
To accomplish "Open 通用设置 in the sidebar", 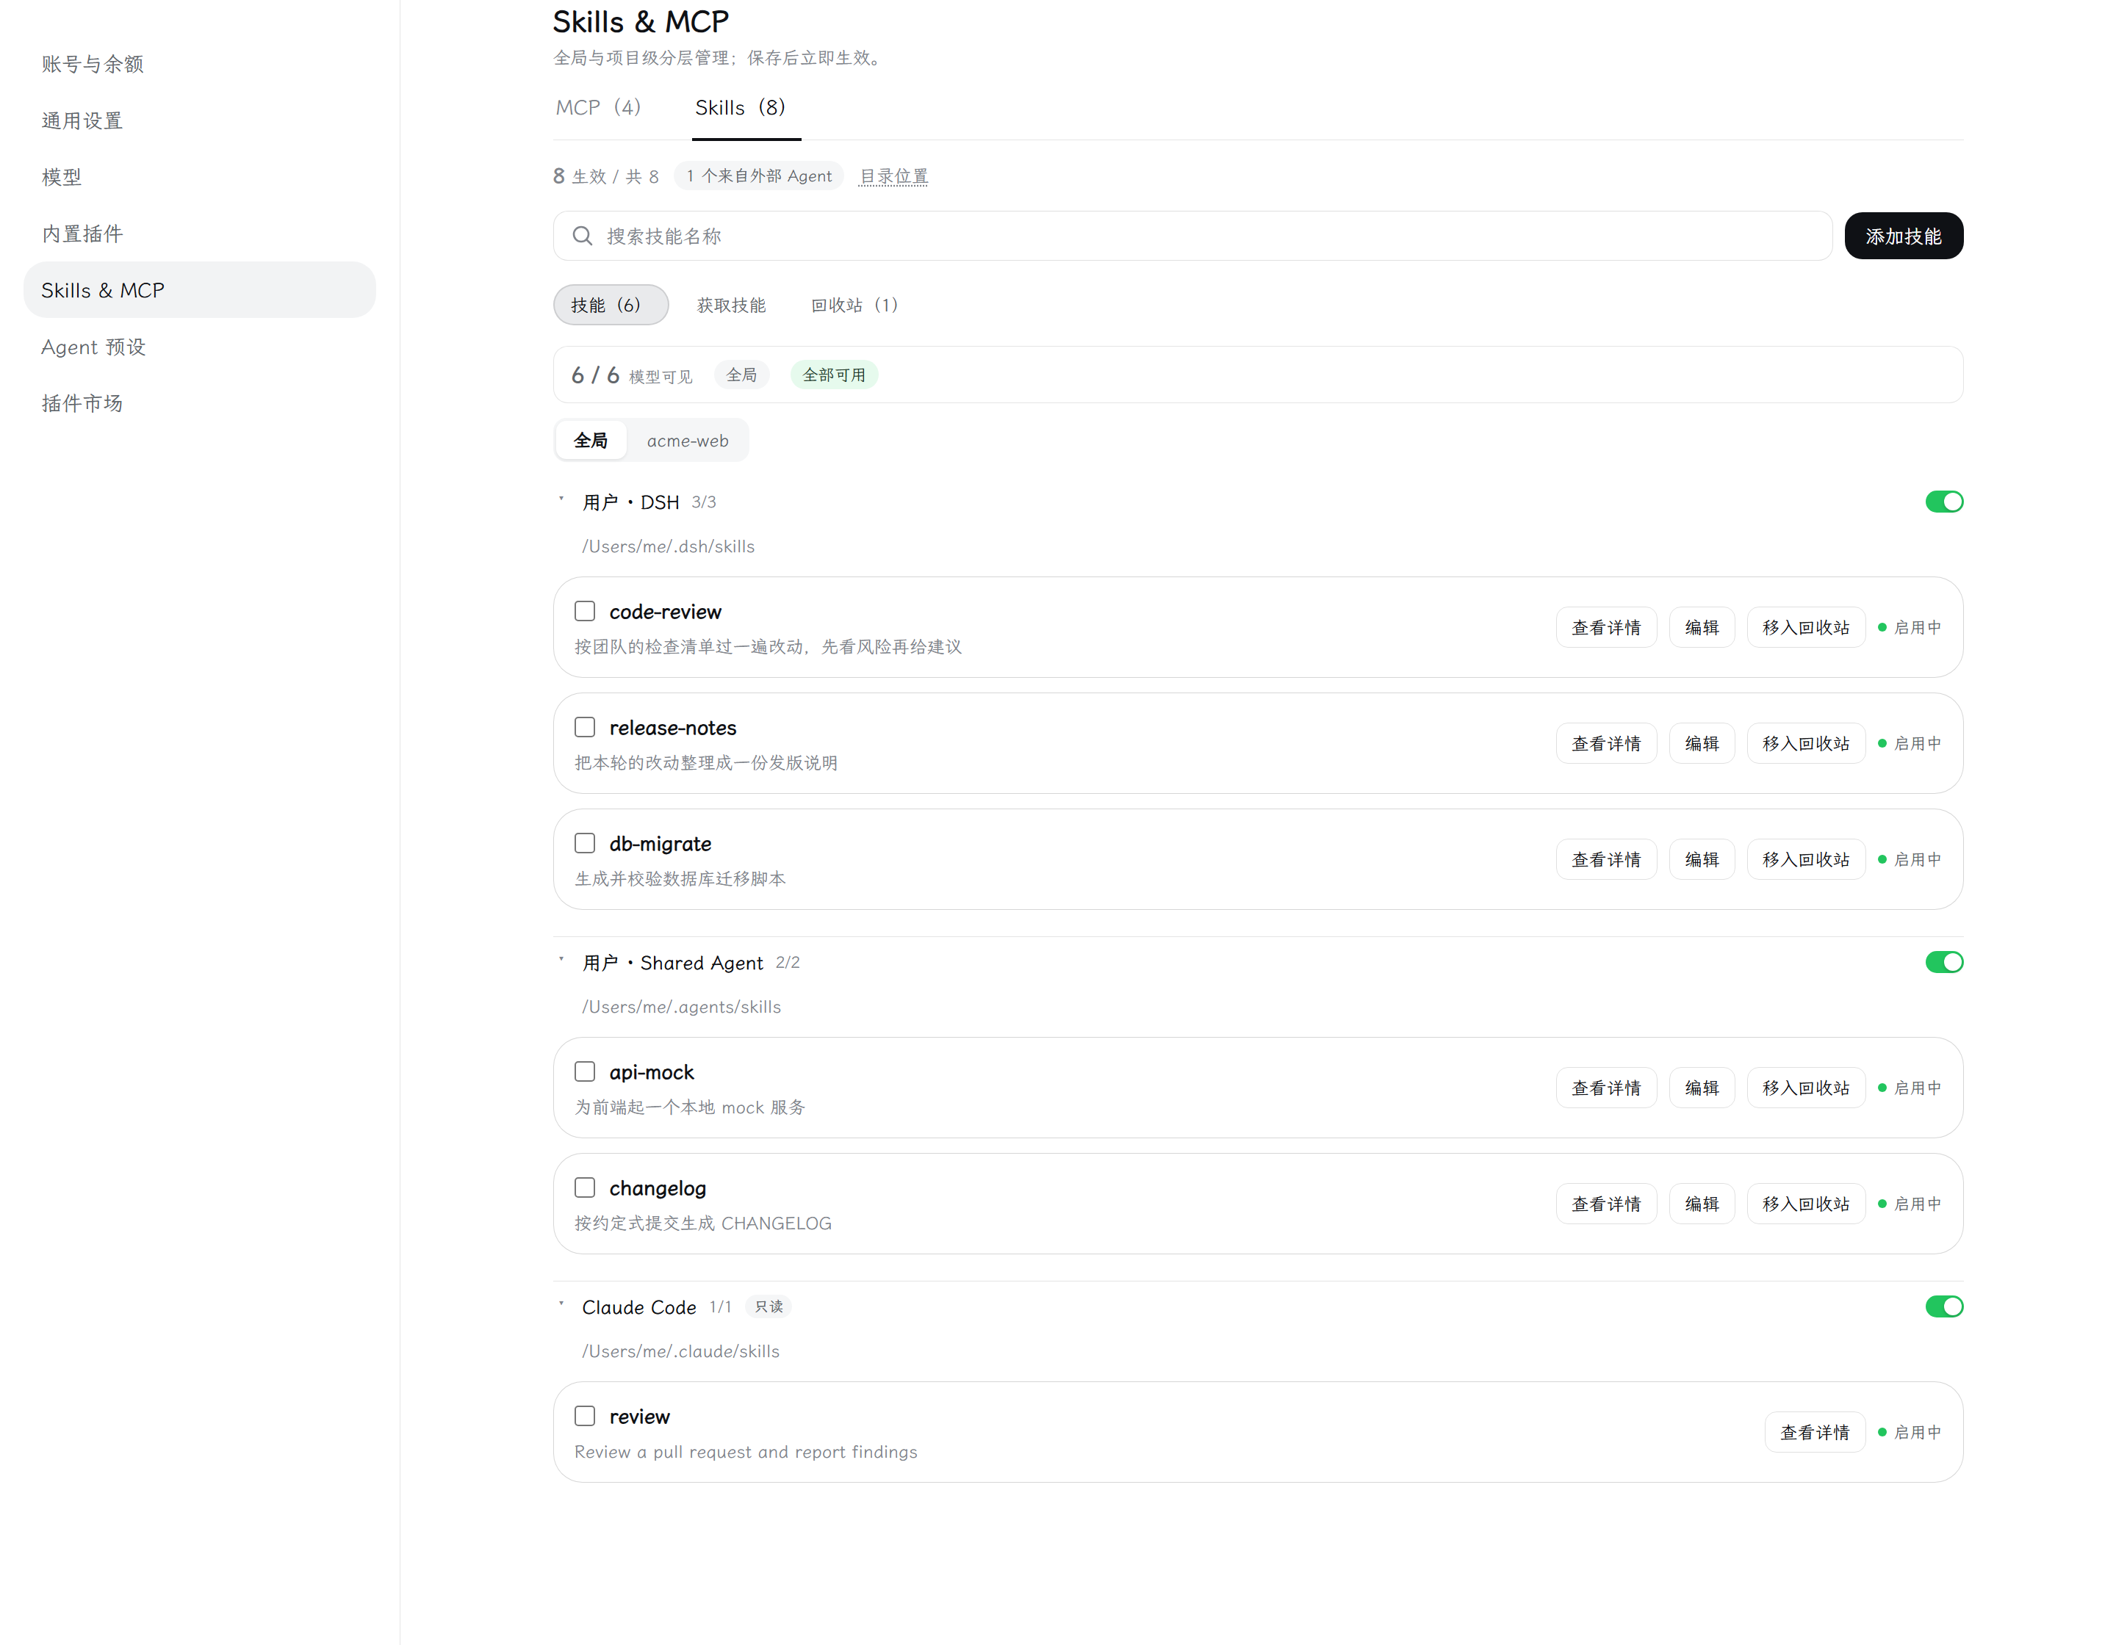I will coord(200,120).
